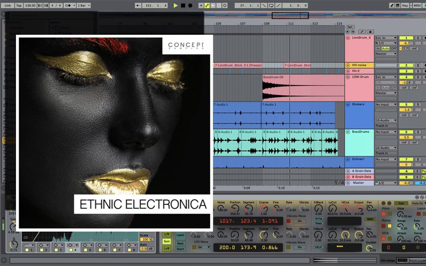
Task: Toggle the Loop switch icon
Action: tap(271, 6)
